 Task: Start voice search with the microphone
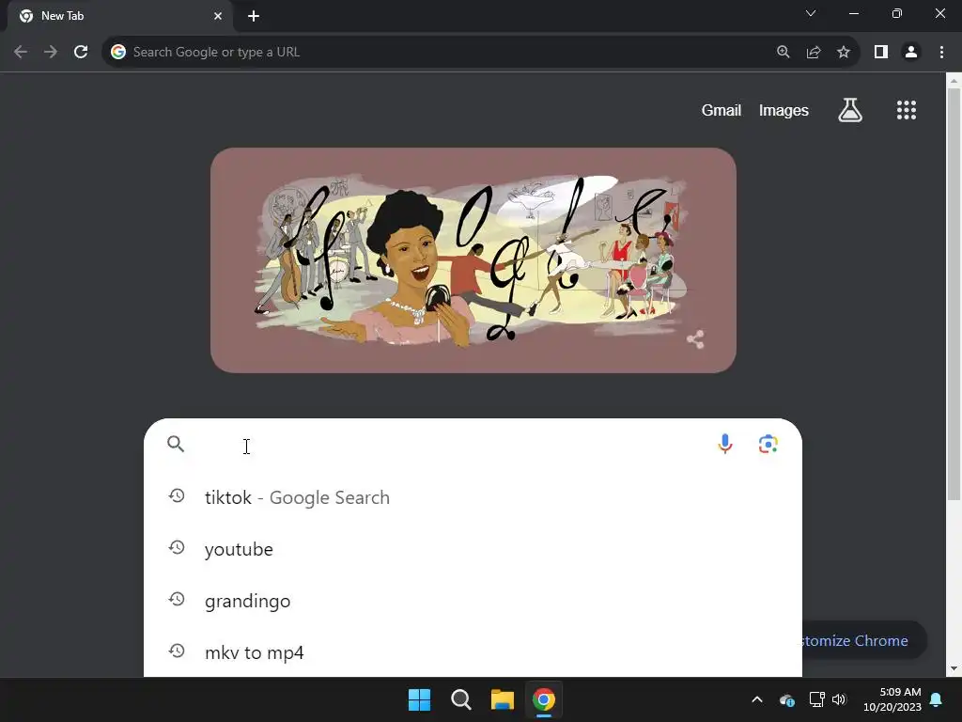tap(725, 444)
